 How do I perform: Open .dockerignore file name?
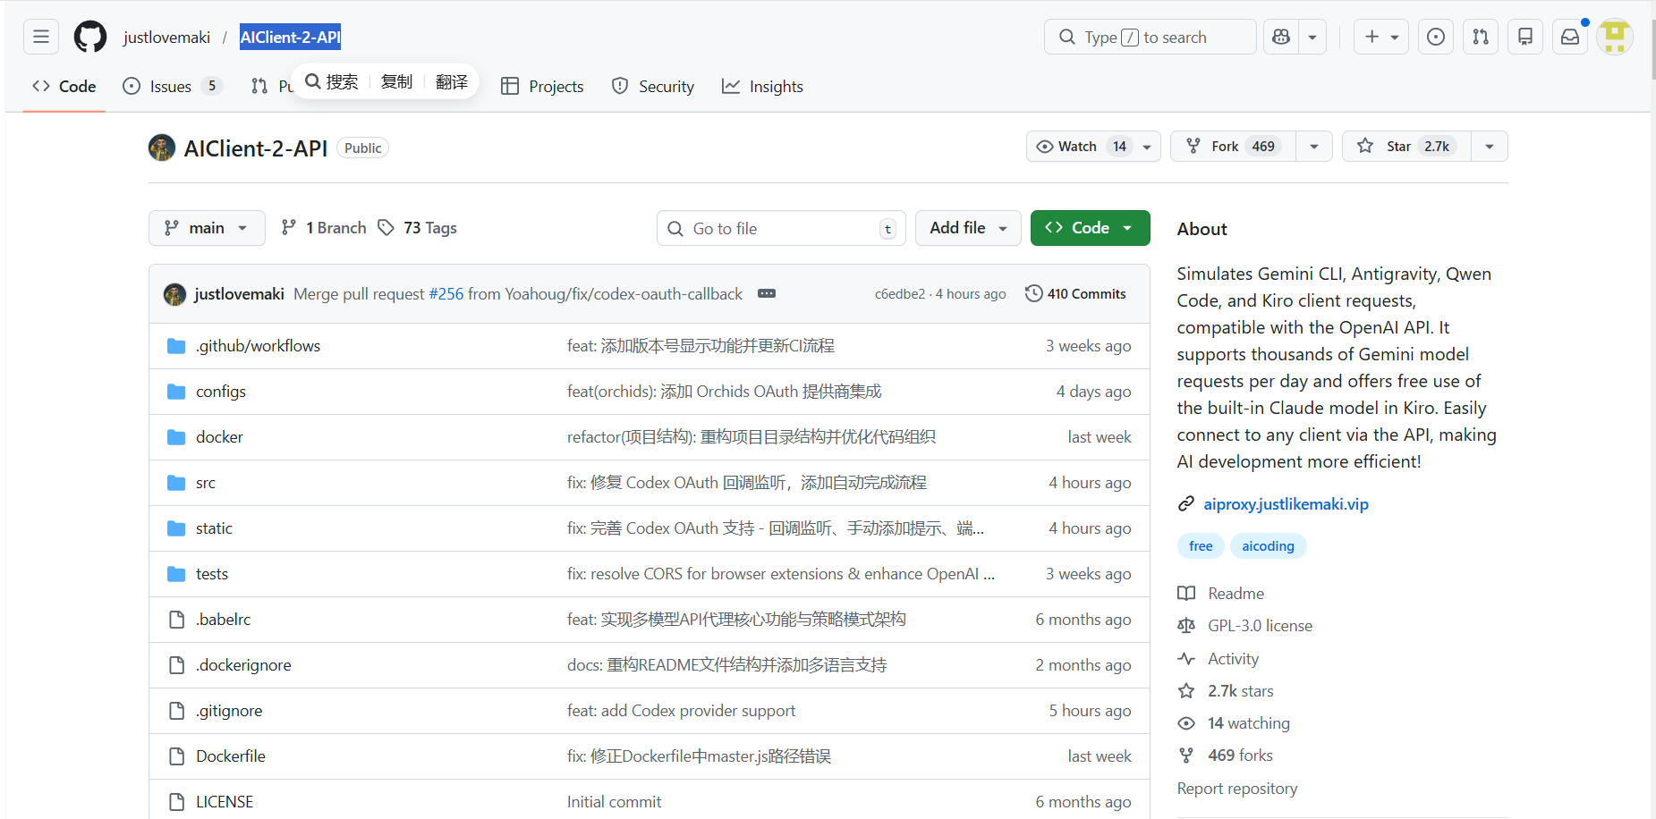click(x=243, y=665)
